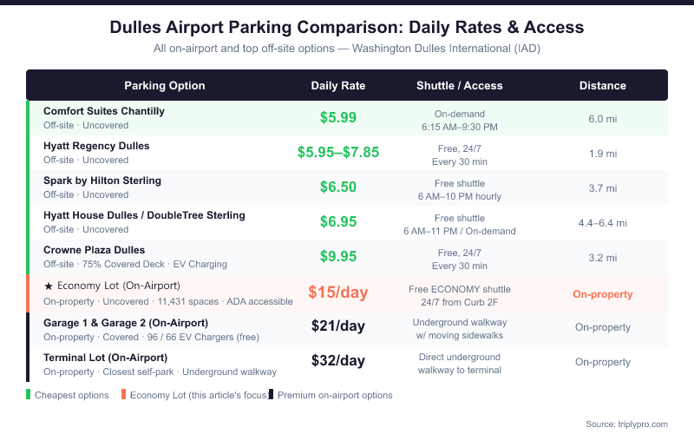
Task: Click the star icon beside Economy Lot
Action: point(48,286)
